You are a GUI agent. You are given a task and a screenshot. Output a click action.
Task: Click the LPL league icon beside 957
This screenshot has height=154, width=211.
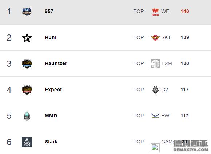[27, 12]
